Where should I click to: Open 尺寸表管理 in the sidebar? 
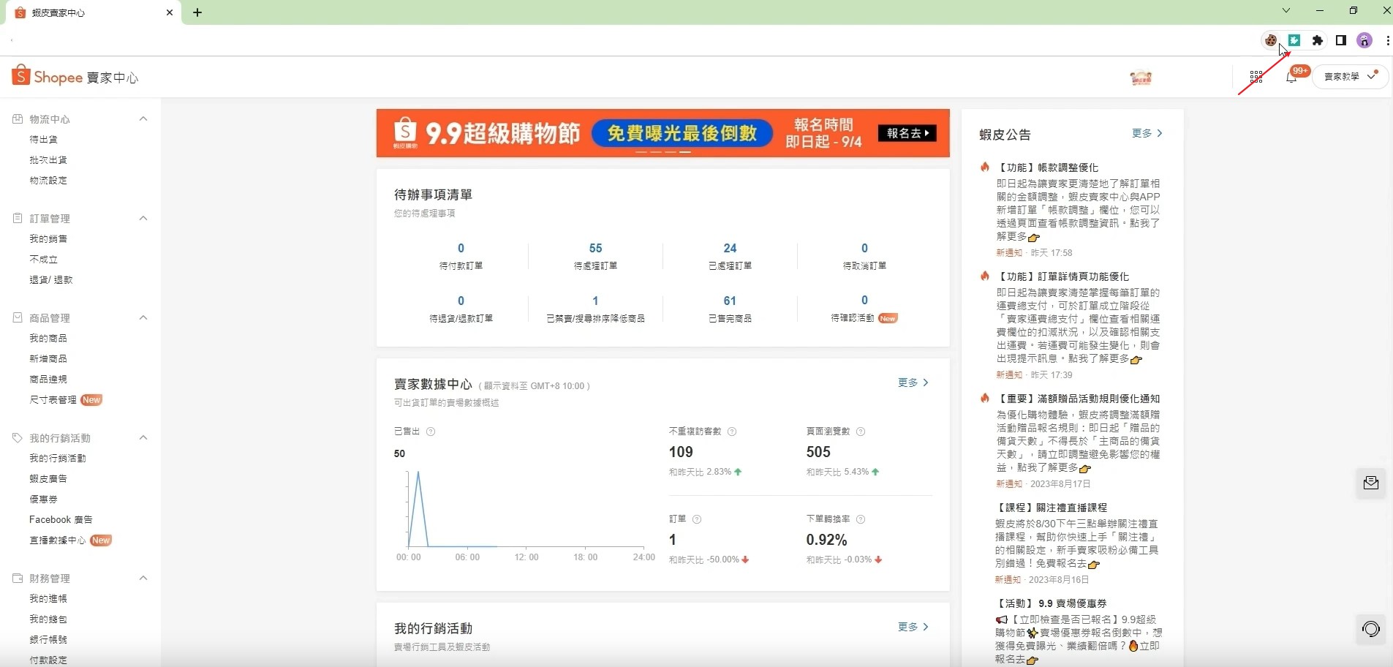click(53, 399)
